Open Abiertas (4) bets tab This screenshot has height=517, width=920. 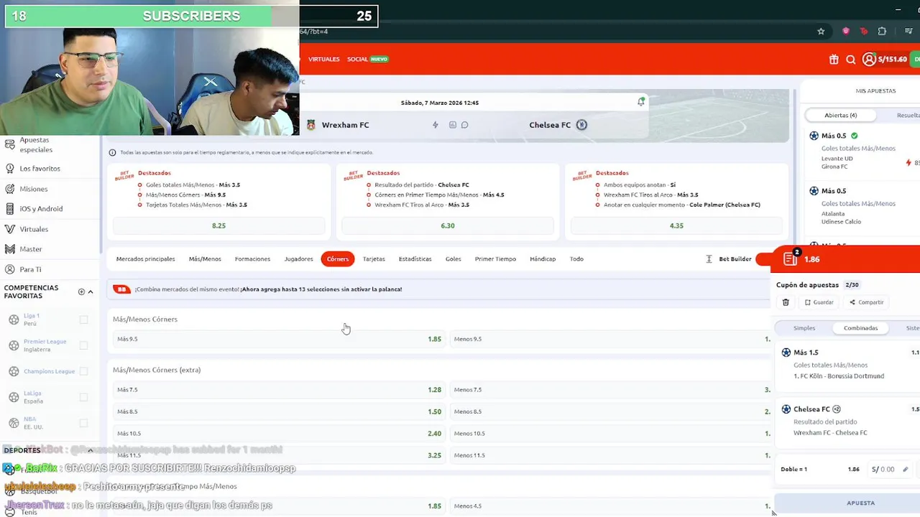coord(841,115)
